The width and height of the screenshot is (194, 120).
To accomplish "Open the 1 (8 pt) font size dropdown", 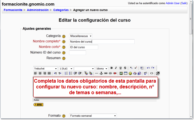I will click(x=66, y=69).
